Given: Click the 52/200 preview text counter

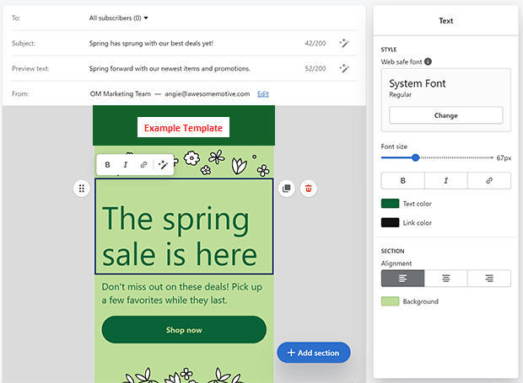Looking at the screenshot, I should tap(315, 68).
